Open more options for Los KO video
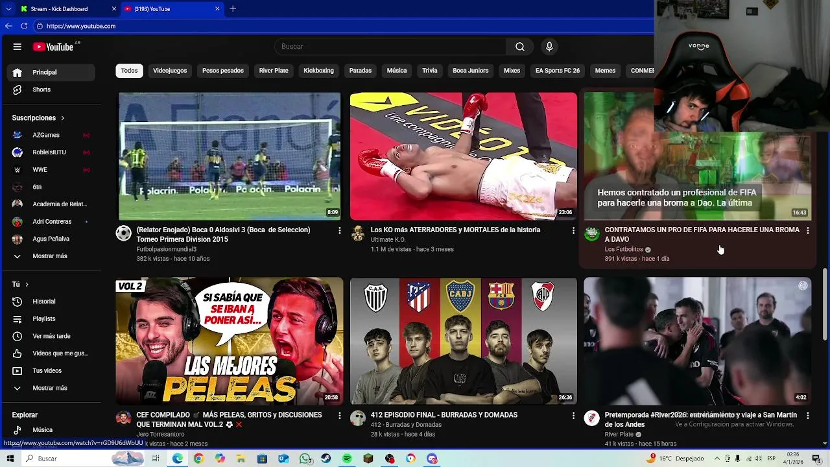This screenshot has width=830, height=467. click(x=573, y=230)
